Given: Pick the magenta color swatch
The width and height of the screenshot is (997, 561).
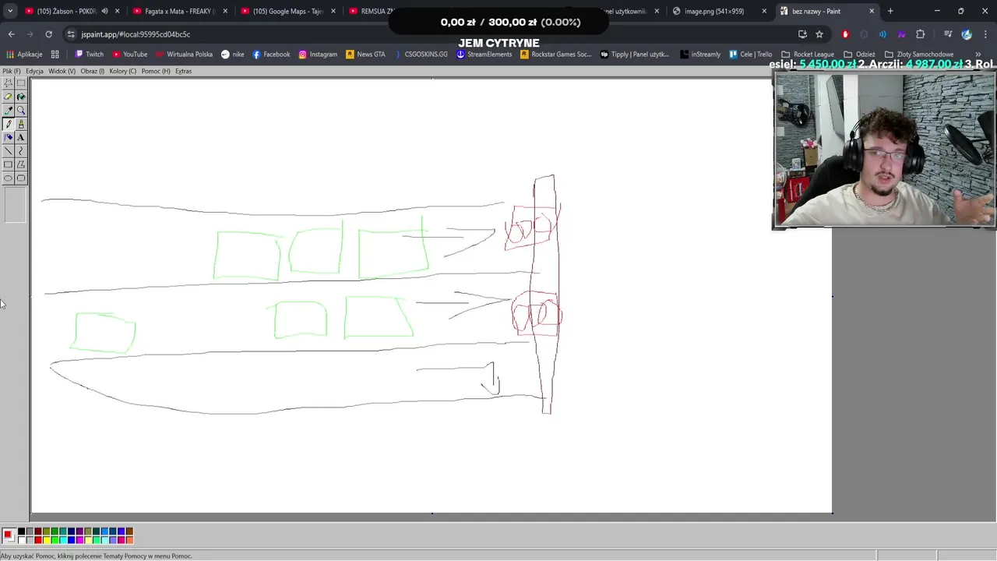Looking at the screenshot, I should click(79, 540).
